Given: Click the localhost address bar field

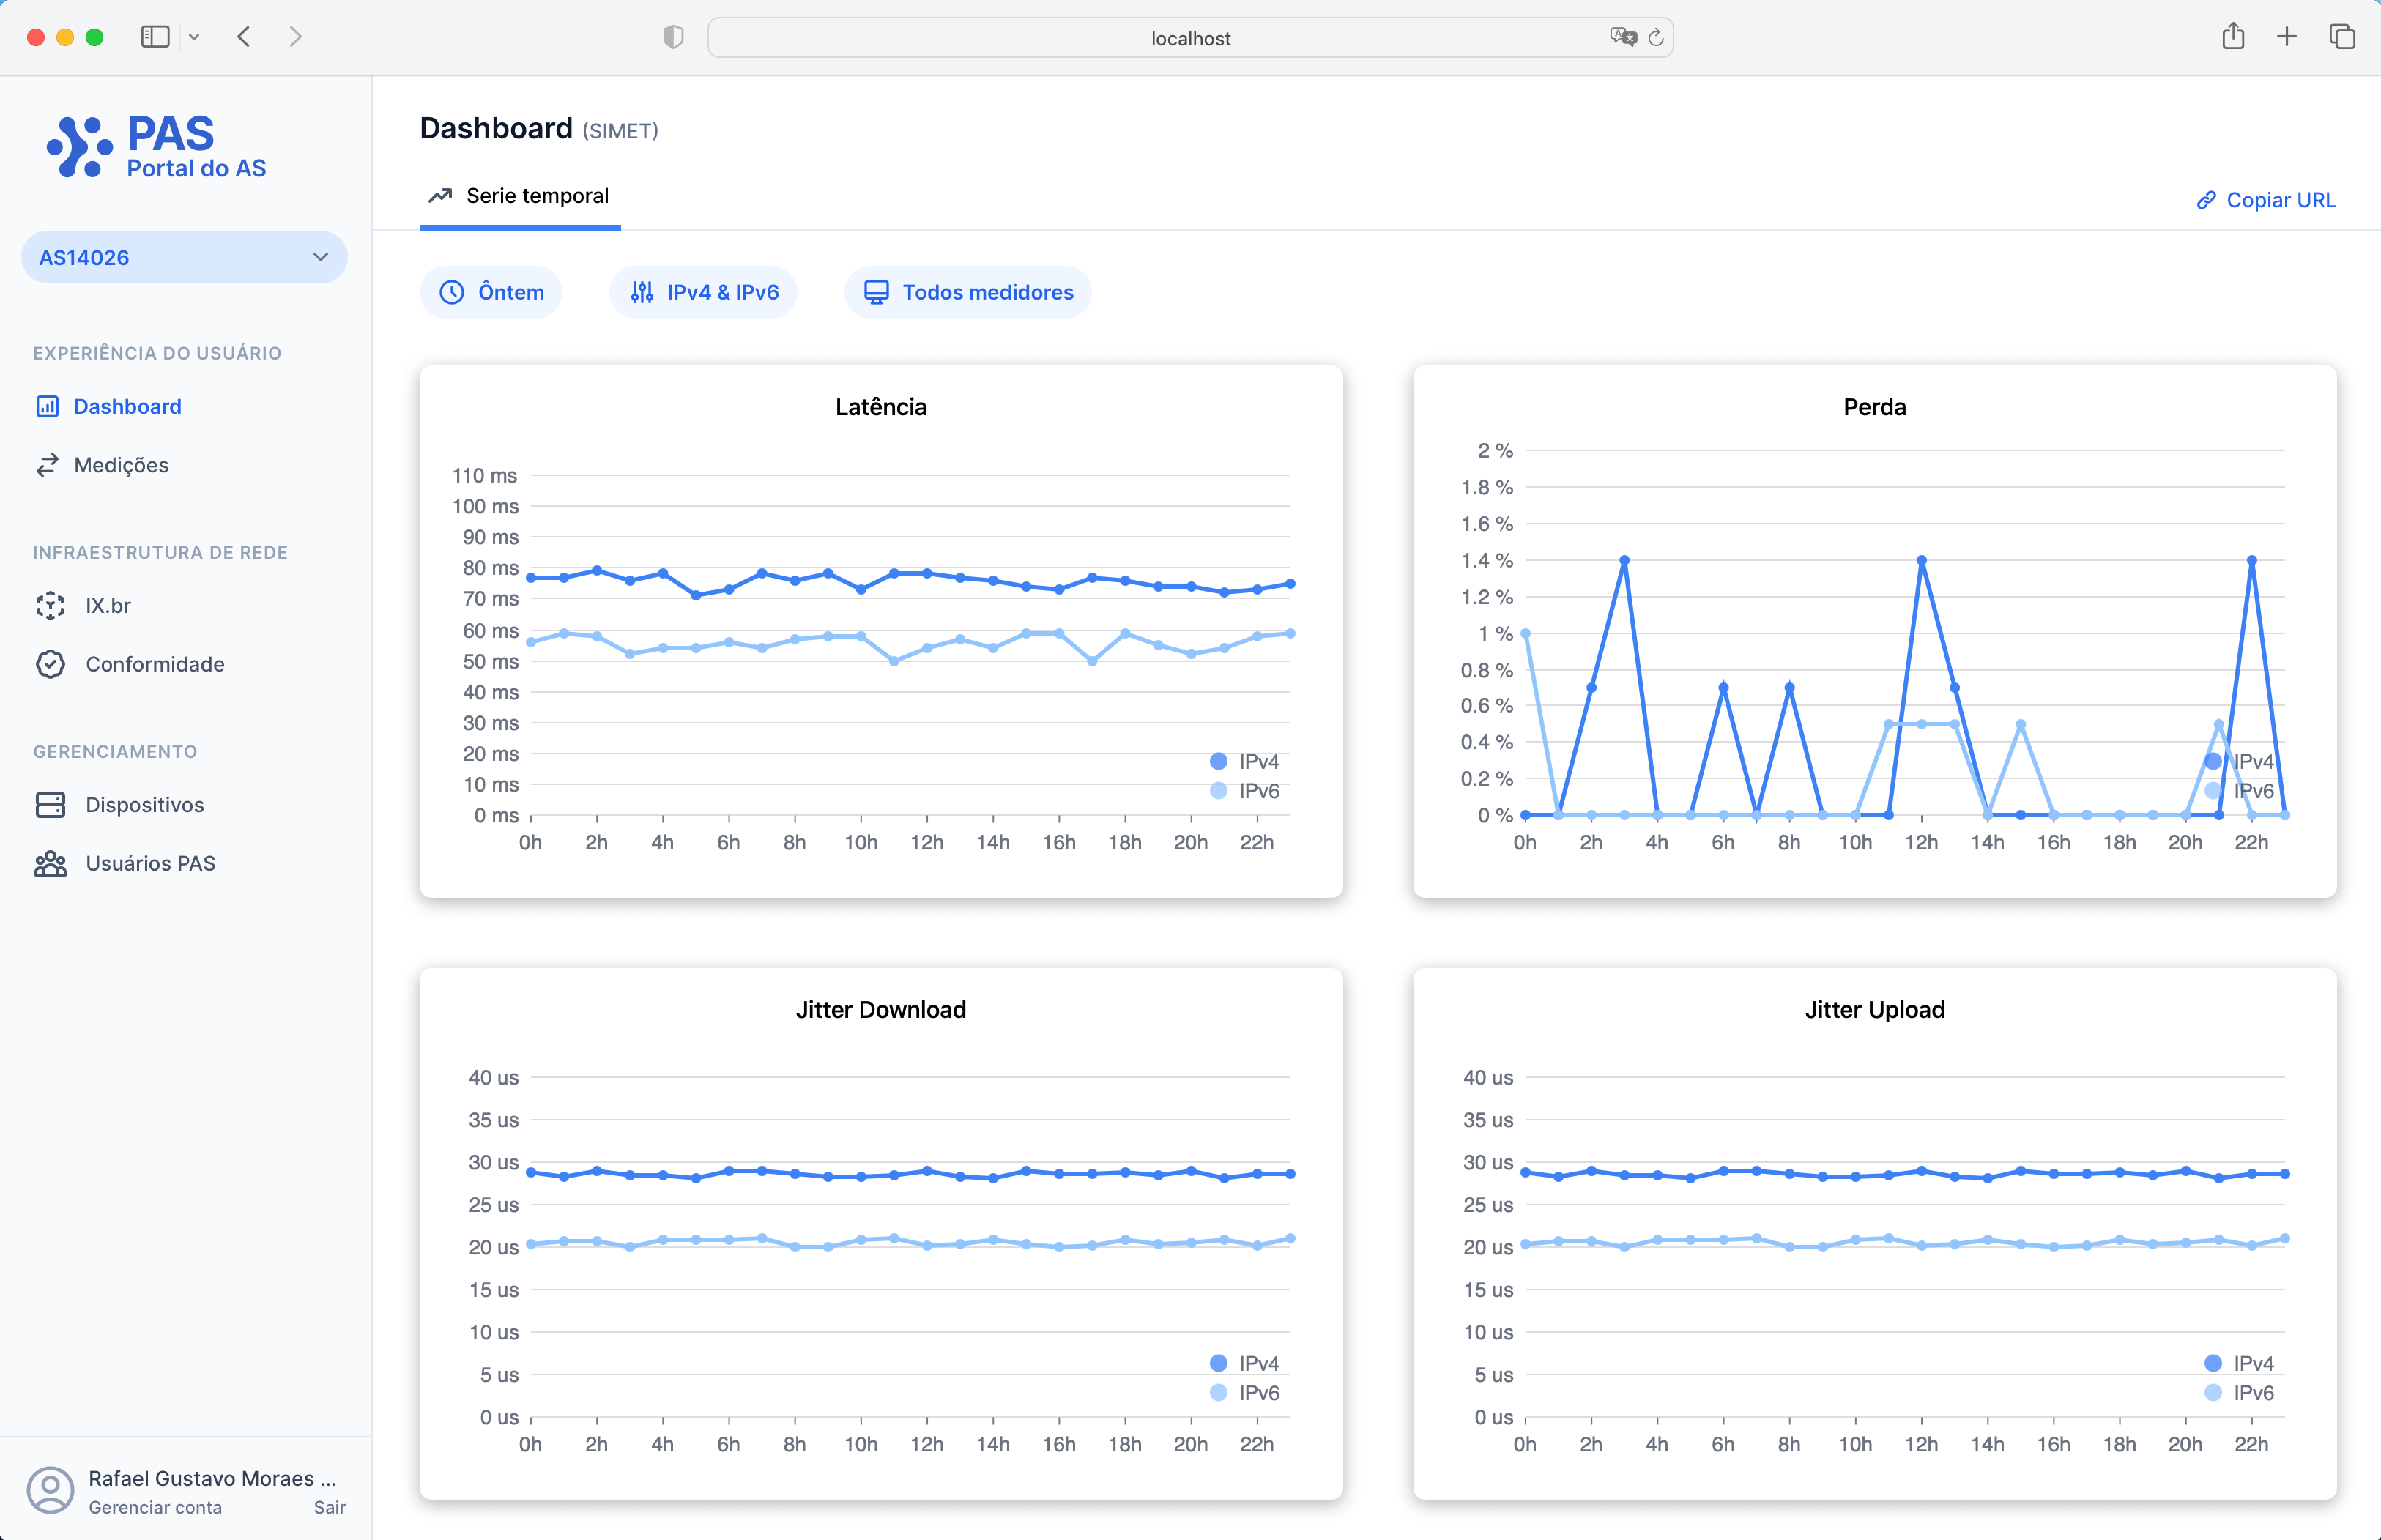Looking at the screenshot, I should 1190,38.
